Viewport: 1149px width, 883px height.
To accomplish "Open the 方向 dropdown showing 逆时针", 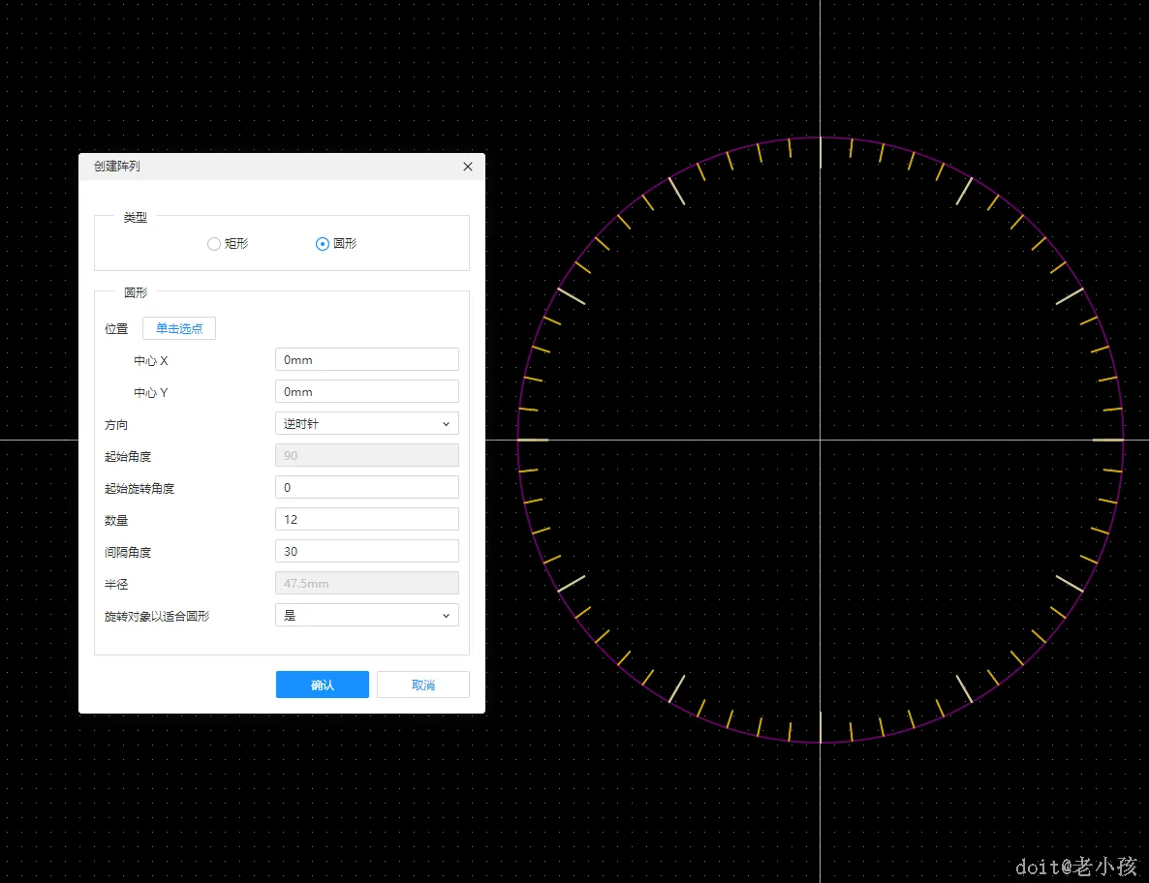I will point(367,423).
